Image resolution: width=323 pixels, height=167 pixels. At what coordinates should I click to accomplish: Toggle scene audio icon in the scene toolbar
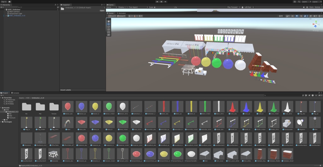click(x=301, y=16)
